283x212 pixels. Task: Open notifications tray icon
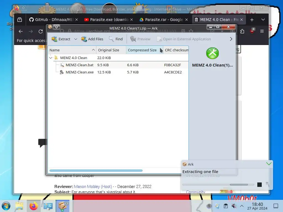pos(209,206)
